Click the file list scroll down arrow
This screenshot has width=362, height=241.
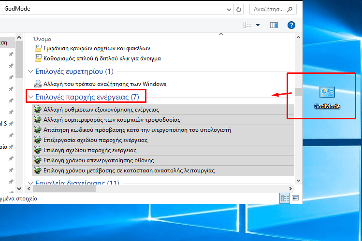(x=298, y=181)
